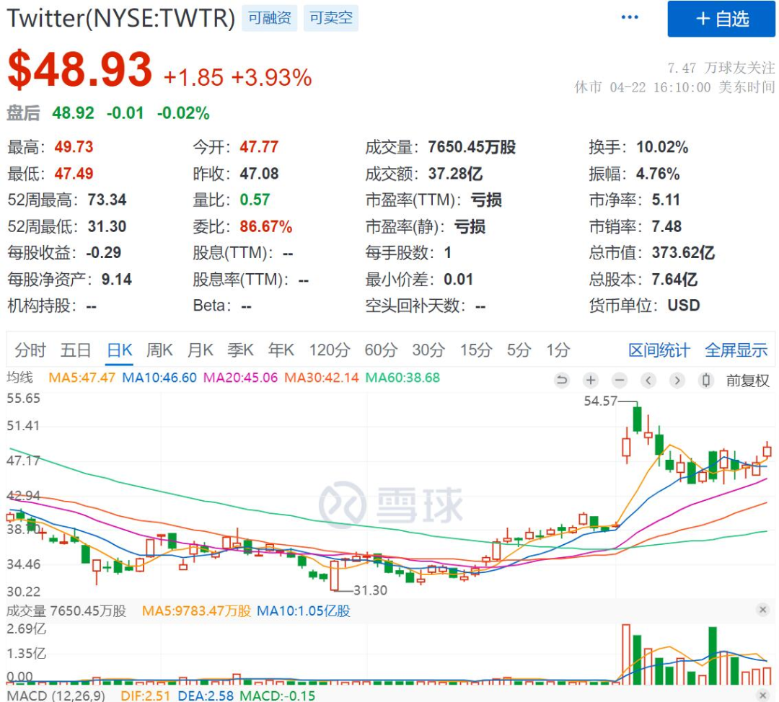779x702 pixels.
Task: Click the 52周最高 value 73.34
Action: click(x=107, y=200)
